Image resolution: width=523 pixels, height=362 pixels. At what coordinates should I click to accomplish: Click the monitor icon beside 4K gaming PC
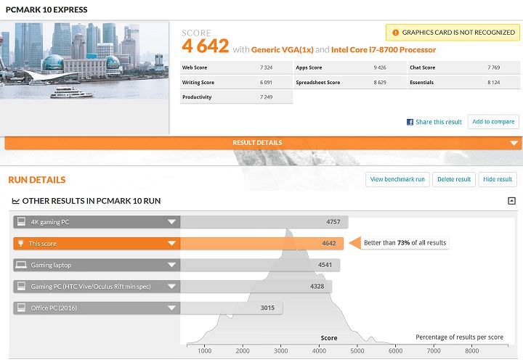tap(21, 222)
